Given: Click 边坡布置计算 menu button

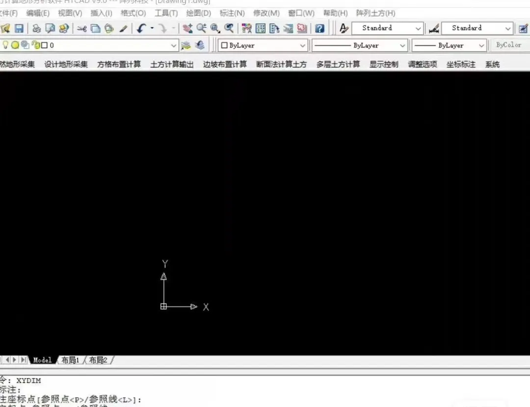Looking at the screenshot, I should [x=225, y=64].
